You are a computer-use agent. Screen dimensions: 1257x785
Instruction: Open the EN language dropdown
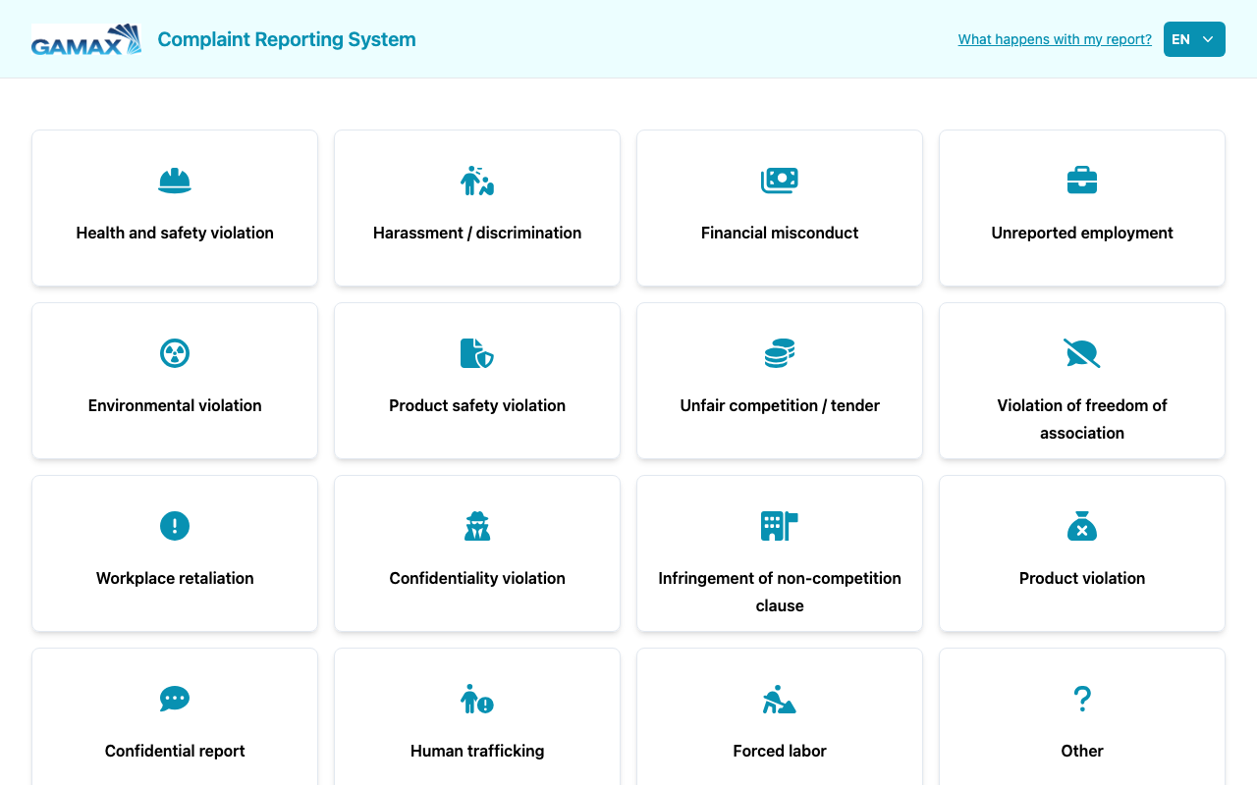[1194, 39]
